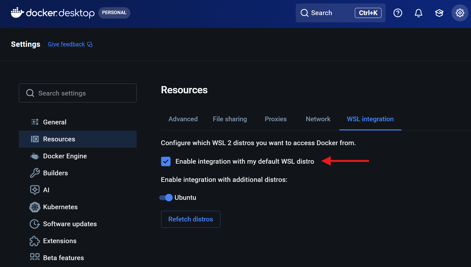
Task: Open the Learning center graduation cap icon
Action: click(439, 13)
